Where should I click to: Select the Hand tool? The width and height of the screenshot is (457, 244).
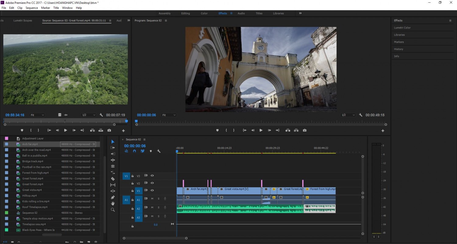tap(113, 203)
